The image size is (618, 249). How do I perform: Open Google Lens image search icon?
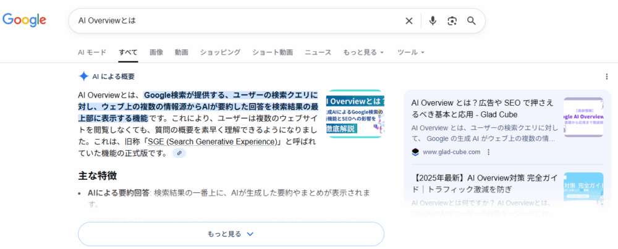click(x=452, y=21)
